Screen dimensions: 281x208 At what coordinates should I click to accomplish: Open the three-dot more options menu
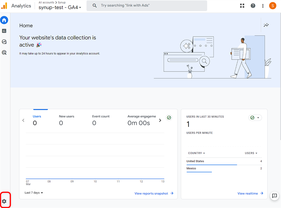(263, 6)
